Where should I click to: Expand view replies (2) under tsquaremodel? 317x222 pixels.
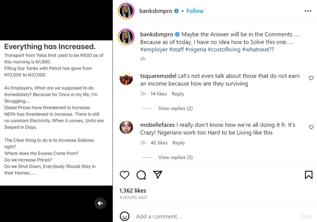[x=175, y=108]
